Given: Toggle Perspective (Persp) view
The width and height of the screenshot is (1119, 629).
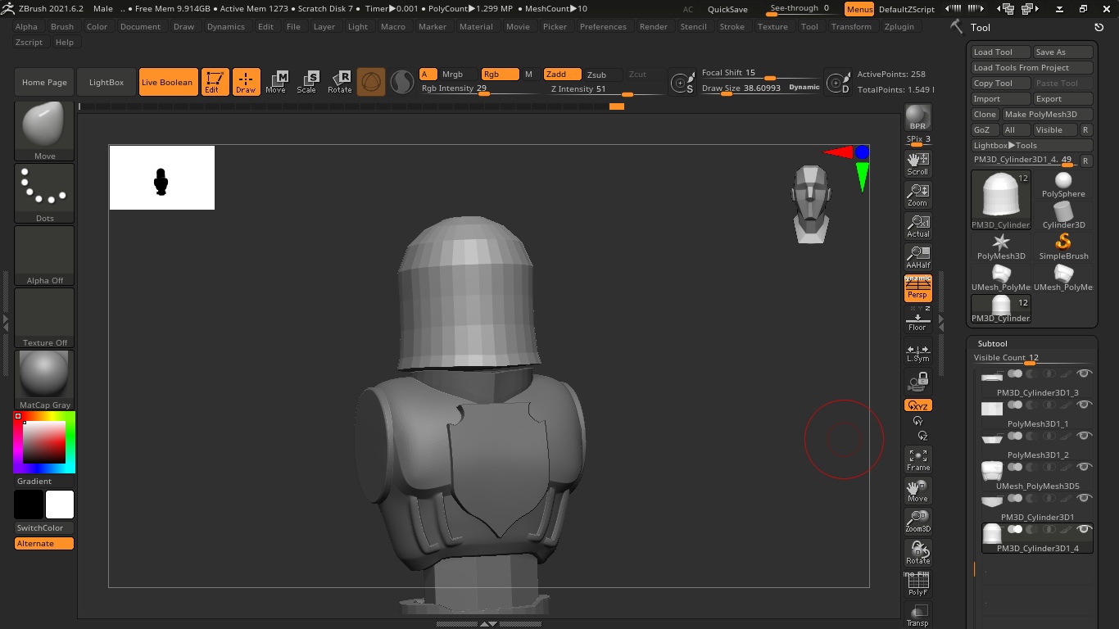Looking at the screenshot, I should pos(917,288).
